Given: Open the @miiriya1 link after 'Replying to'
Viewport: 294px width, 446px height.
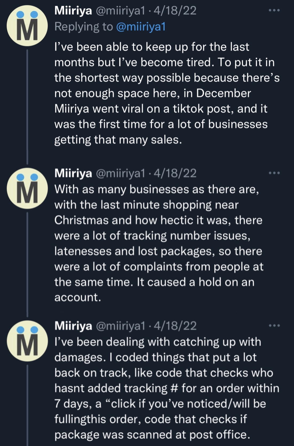Looking at the screenshot, I should pyautogui.click(x=141, y=27).
